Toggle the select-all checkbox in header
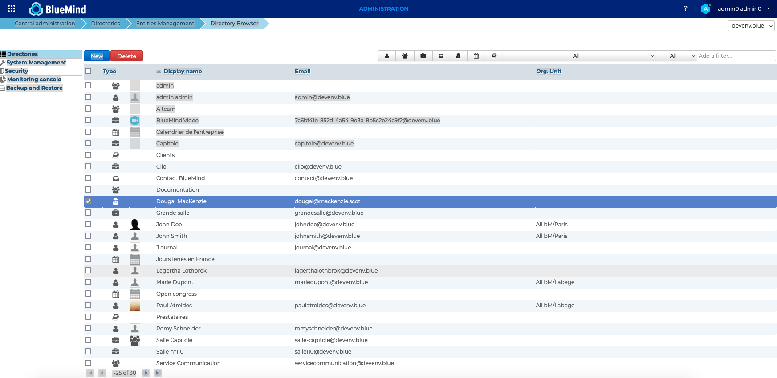Viewport: 777px width, 378px height. (88, 71)
